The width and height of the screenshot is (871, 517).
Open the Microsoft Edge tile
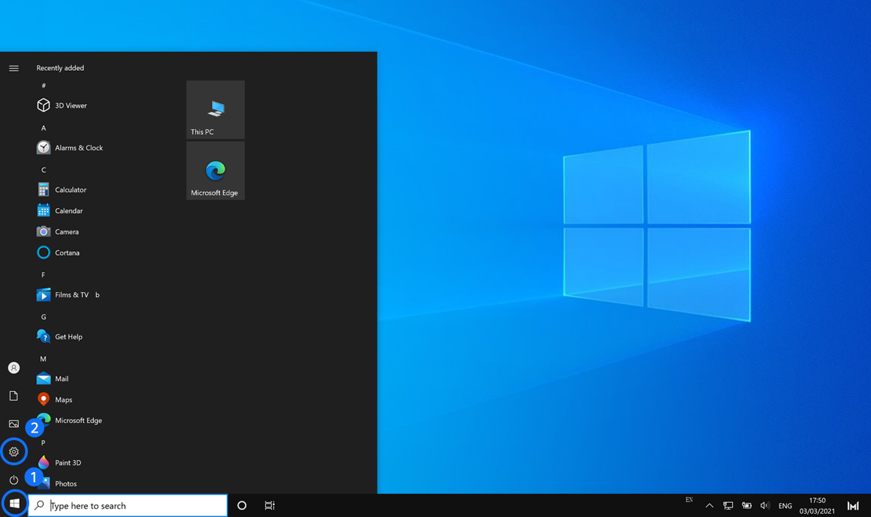coord(216,171)
